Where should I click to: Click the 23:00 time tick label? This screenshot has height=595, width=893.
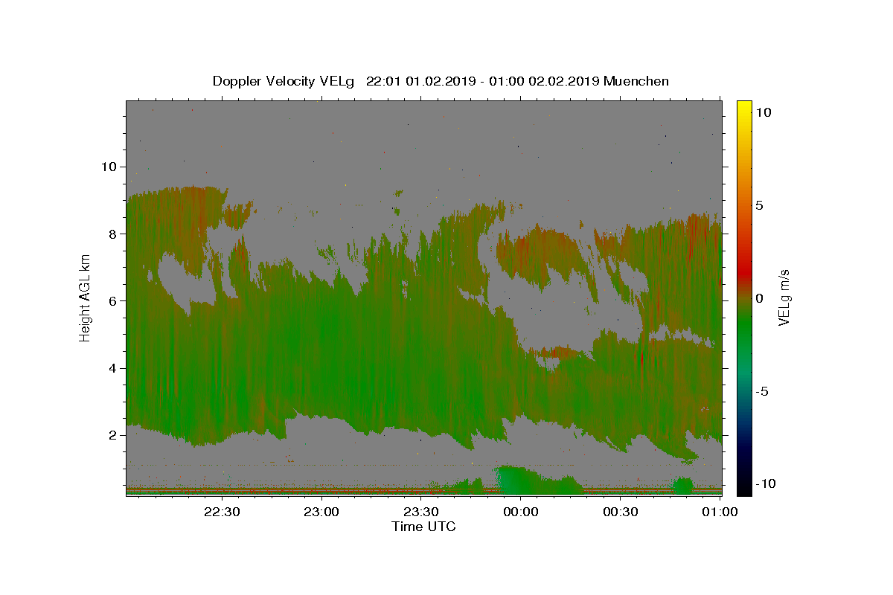point(322,512)
